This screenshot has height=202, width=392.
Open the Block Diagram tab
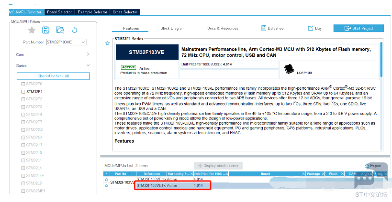pos(172,29)
